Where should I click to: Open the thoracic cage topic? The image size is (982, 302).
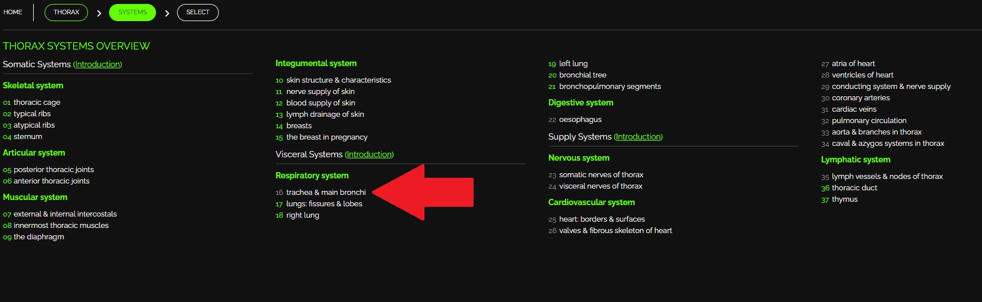click(x=37, y=103)
